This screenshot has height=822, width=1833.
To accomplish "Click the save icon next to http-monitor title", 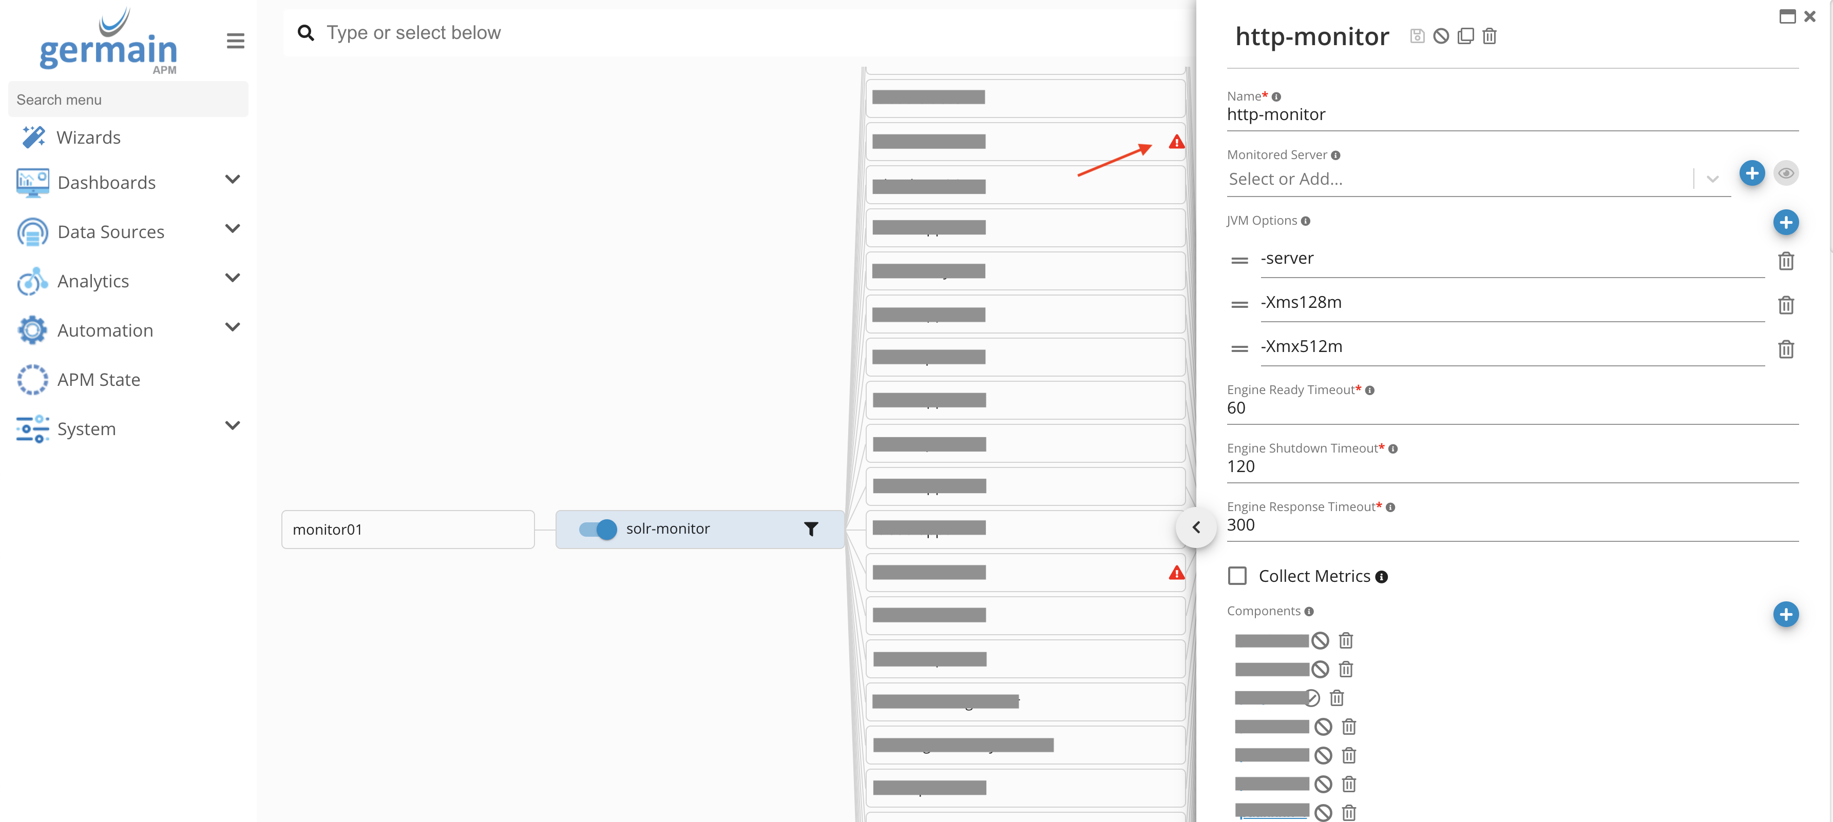I will click(x=1417, y=35).
